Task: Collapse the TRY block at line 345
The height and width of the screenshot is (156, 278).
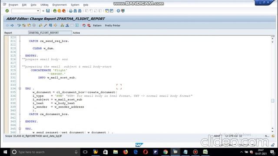Action: [20, 129]
